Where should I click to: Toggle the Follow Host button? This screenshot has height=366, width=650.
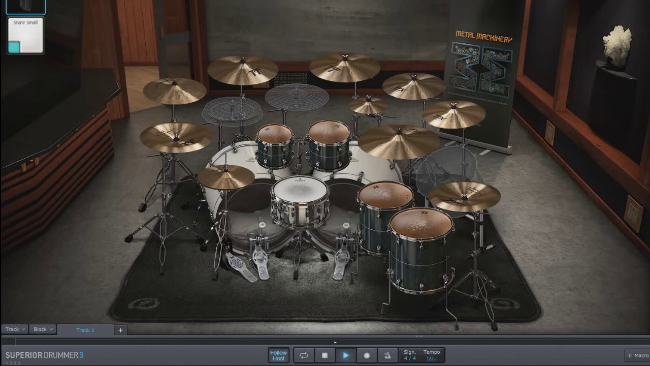[278, 355]
